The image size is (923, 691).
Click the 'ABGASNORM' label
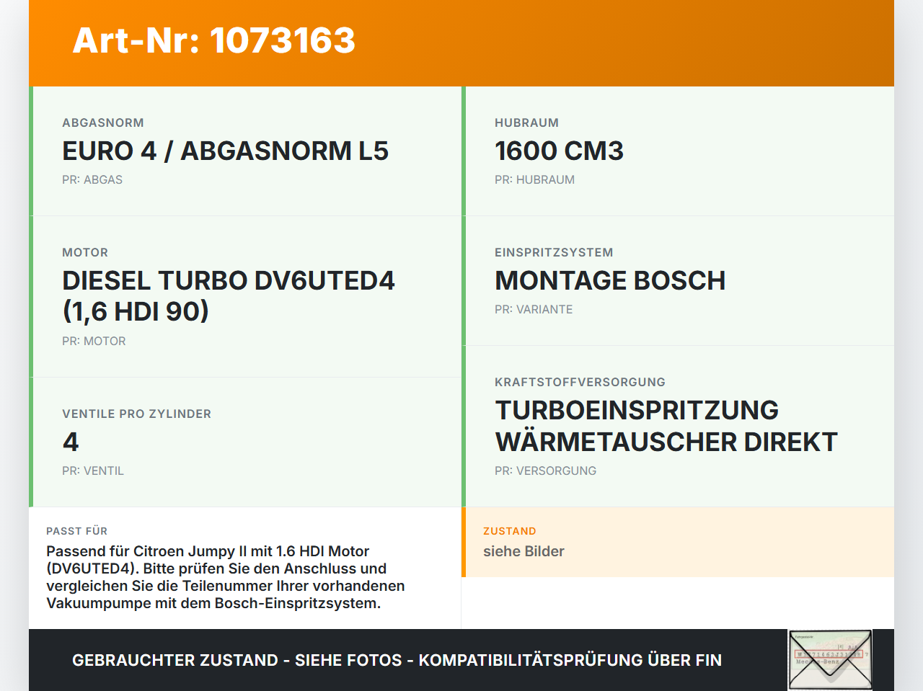point(103,123)
